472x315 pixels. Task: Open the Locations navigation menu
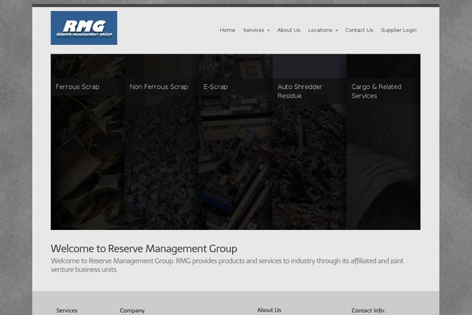click(x=320, y=30)
